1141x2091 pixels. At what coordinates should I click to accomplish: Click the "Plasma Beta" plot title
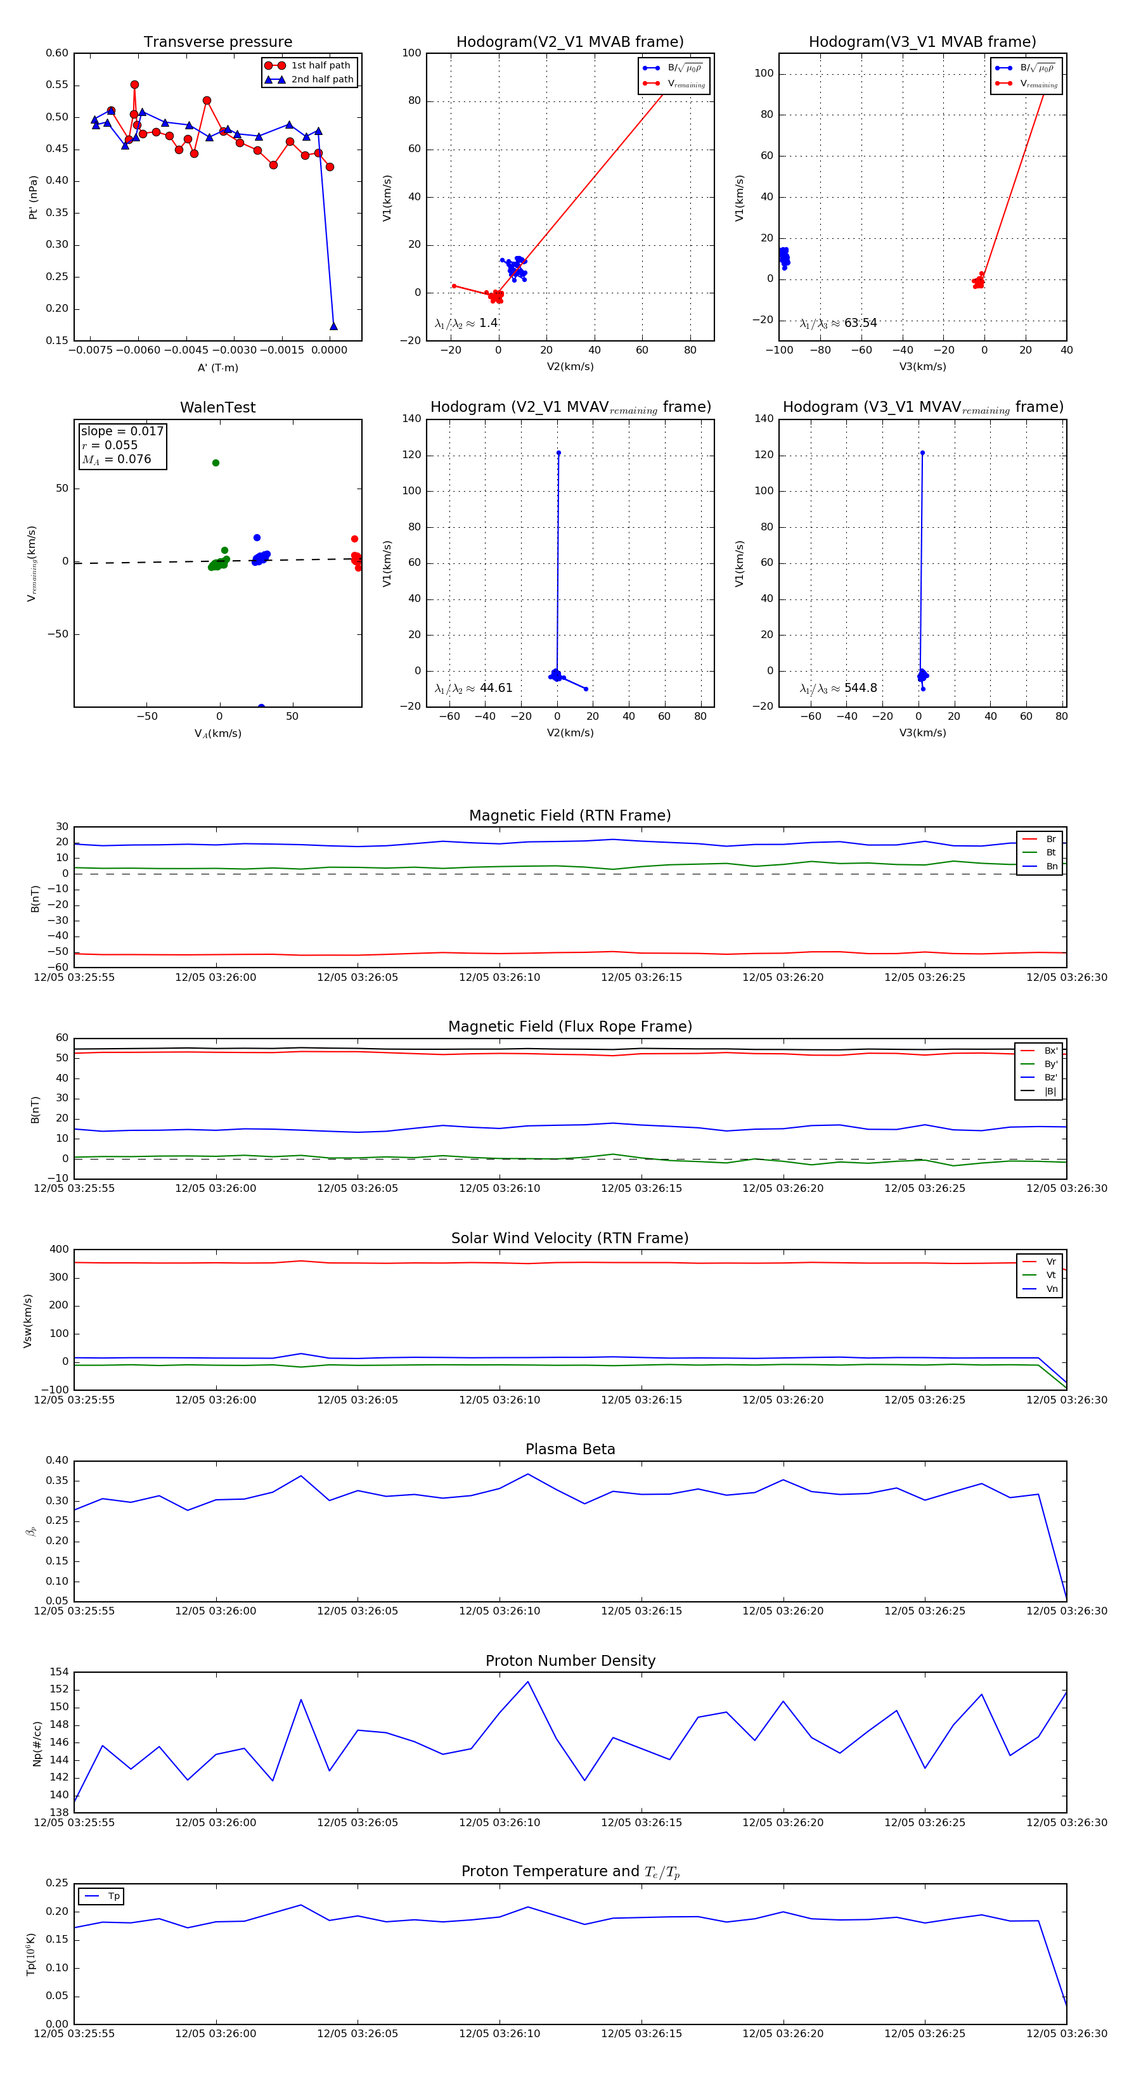pos(570,1450)
